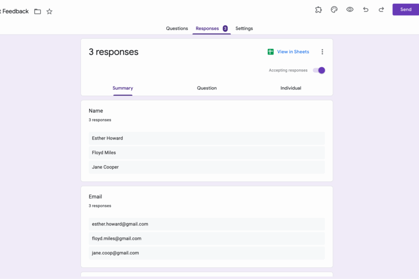
Task: Select Esther Howard's name response
Action: [206, 138]
